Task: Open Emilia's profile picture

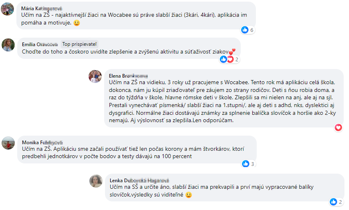Action: pos(8,45)
